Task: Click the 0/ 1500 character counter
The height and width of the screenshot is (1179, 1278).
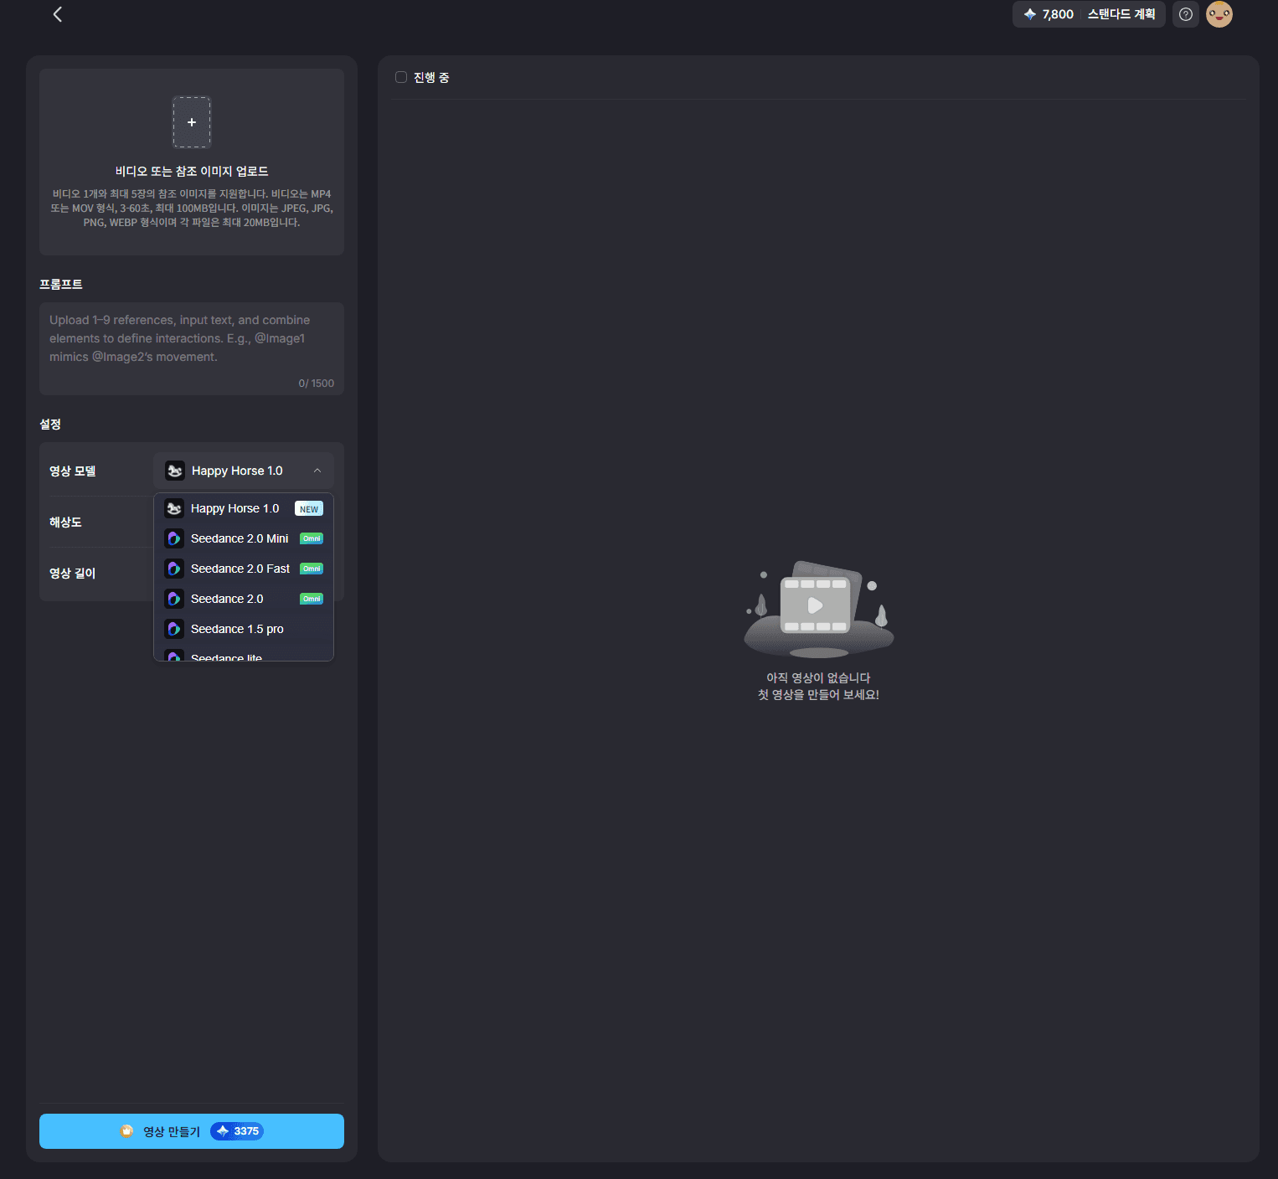Action: tap(316, 383)
